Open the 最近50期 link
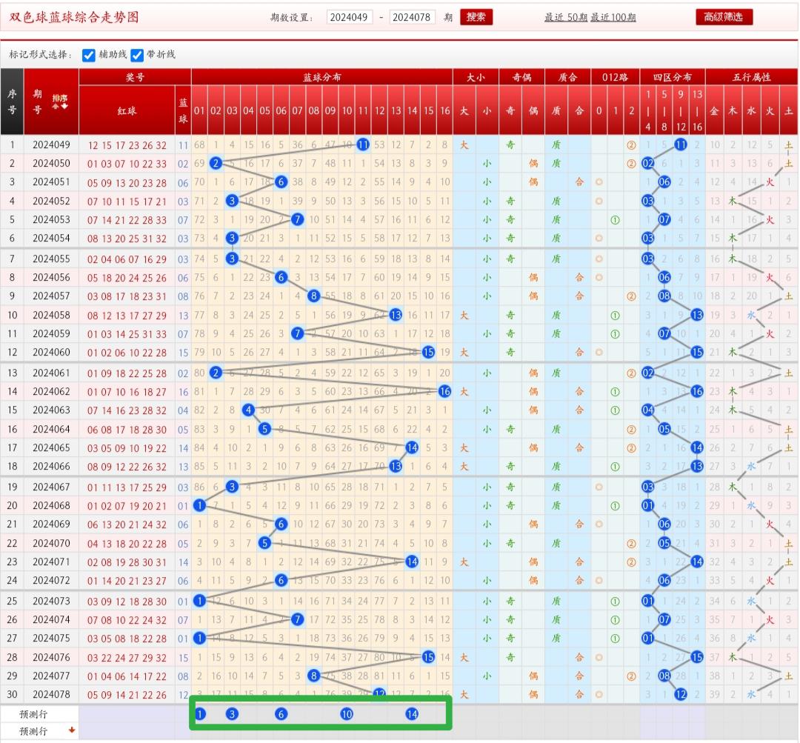 coord(566,18)
